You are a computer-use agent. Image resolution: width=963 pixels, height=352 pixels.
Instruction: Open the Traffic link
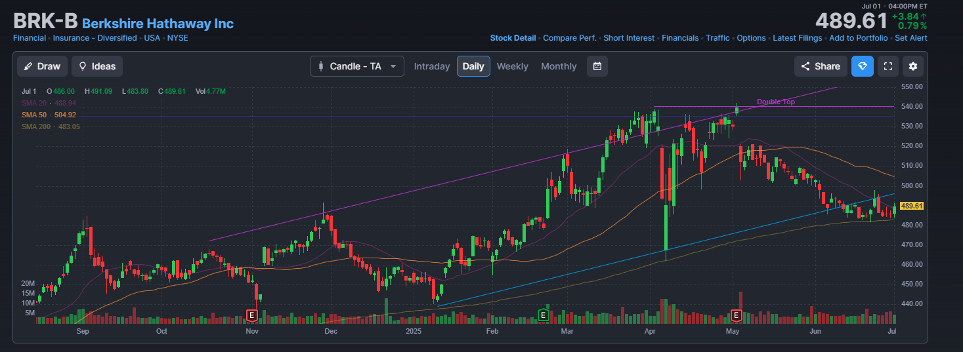coord(717,38)
